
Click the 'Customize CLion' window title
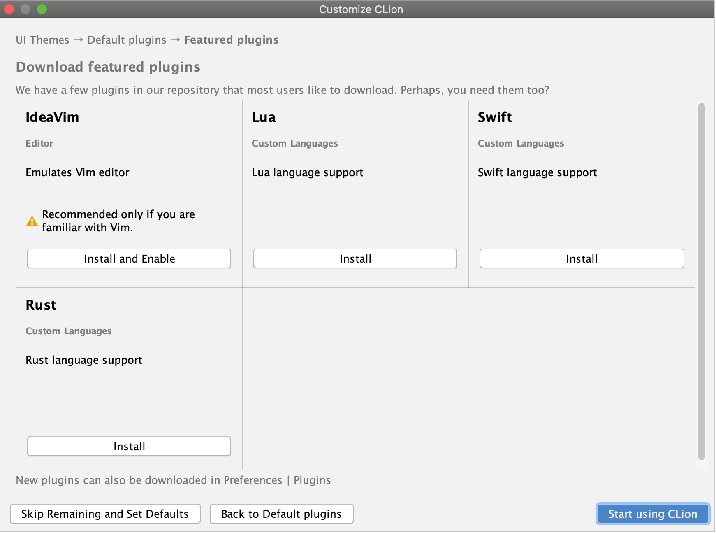361,9
